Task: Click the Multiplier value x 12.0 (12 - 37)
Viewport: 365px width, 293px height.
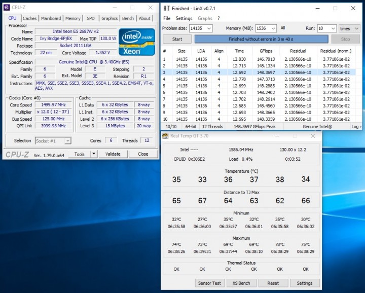Action: point(53,112)
